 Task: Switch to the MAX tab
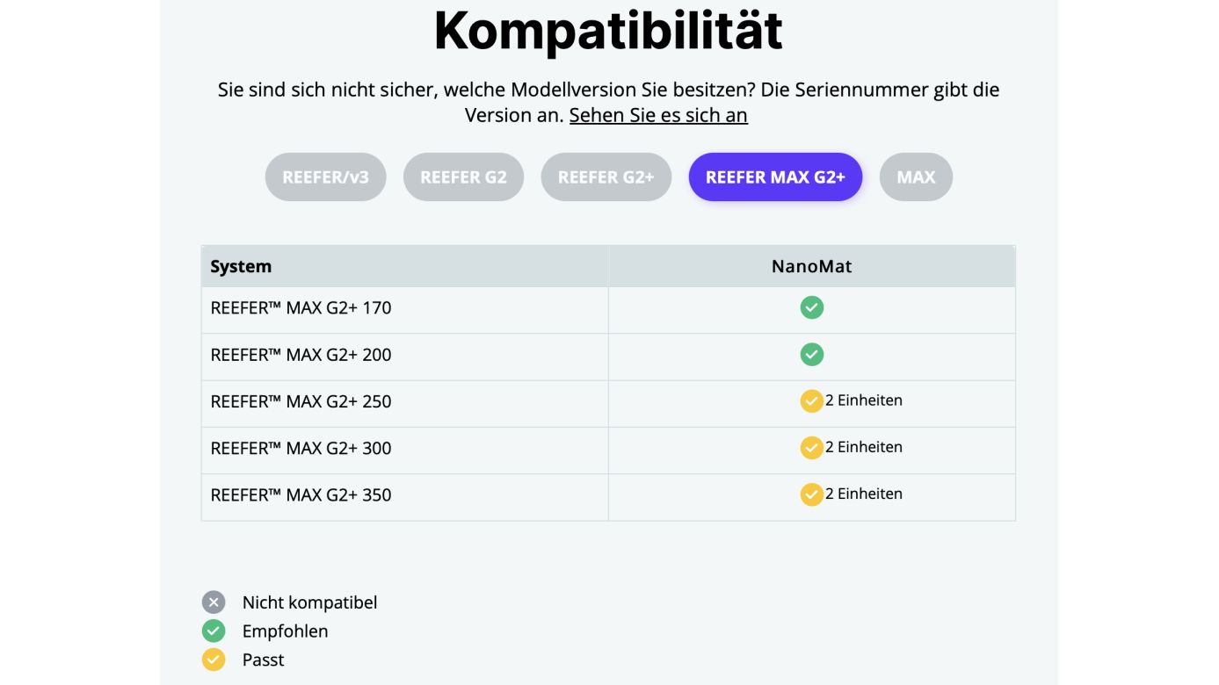[916, 177]
